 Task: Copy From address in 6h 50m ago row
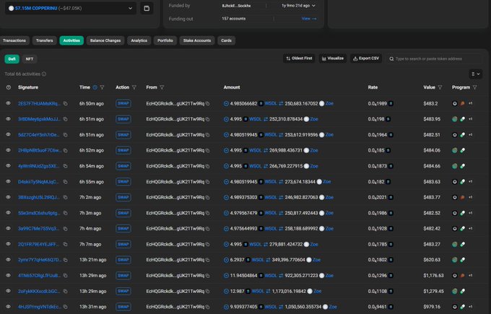coord(208,103)
